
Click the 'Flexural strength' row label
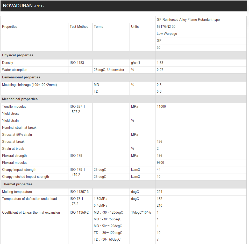(14, 155)
